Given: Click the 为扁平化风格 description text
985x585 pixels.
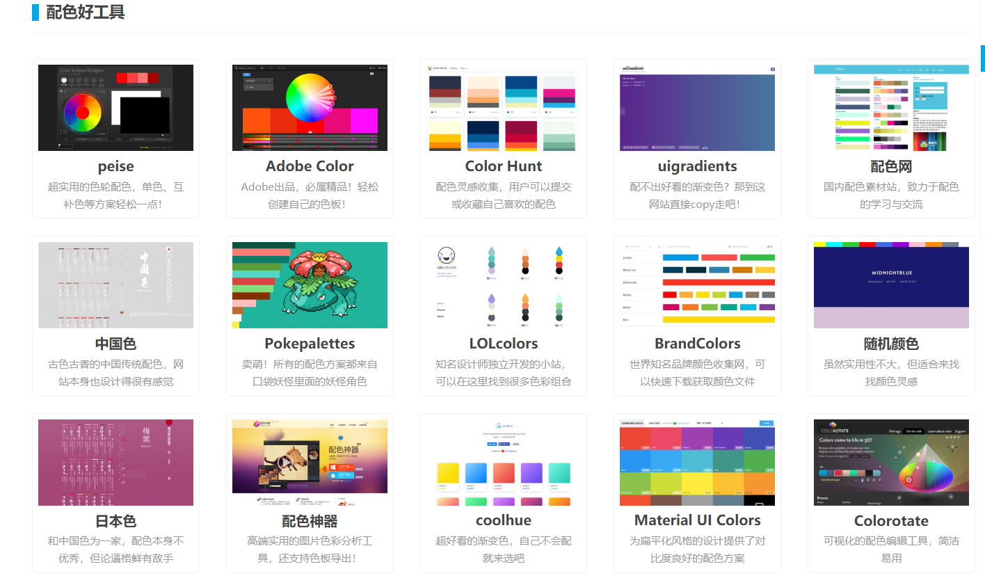Looking at the screenshot, I should pos(697,550).
